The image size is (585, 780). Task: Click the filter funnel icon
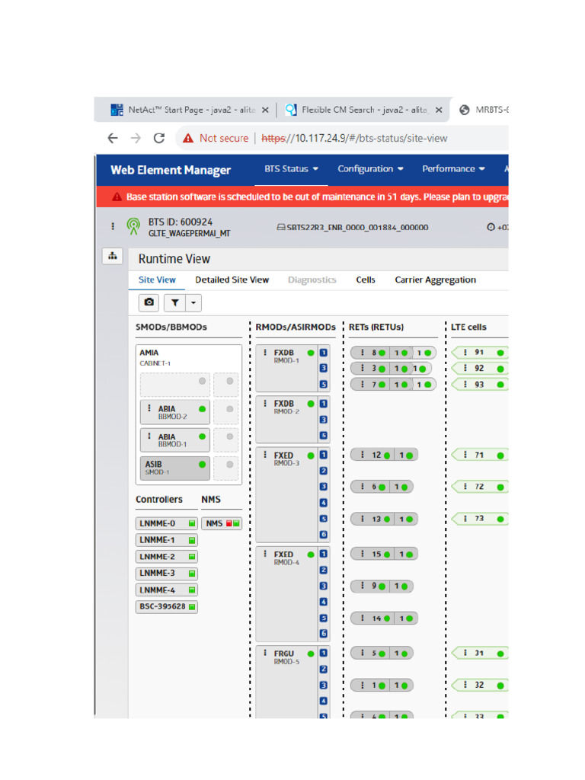174,303
